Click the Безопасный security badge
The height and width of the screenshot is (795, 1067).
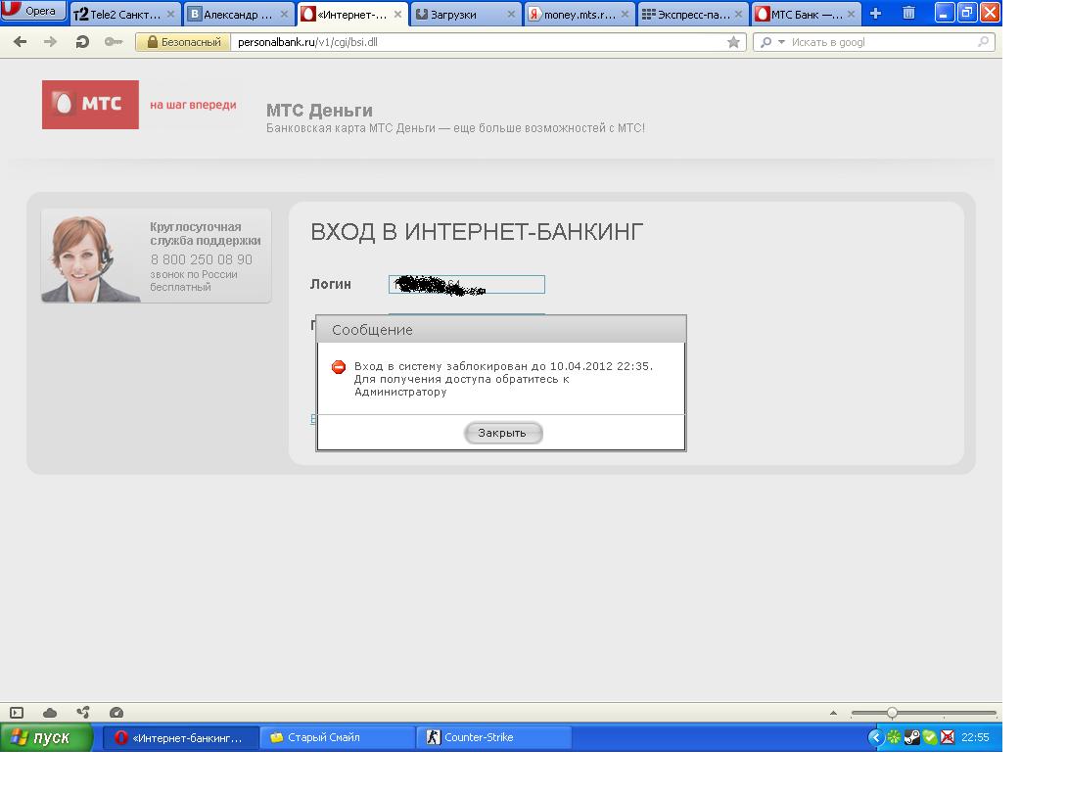tap(184, 42)
